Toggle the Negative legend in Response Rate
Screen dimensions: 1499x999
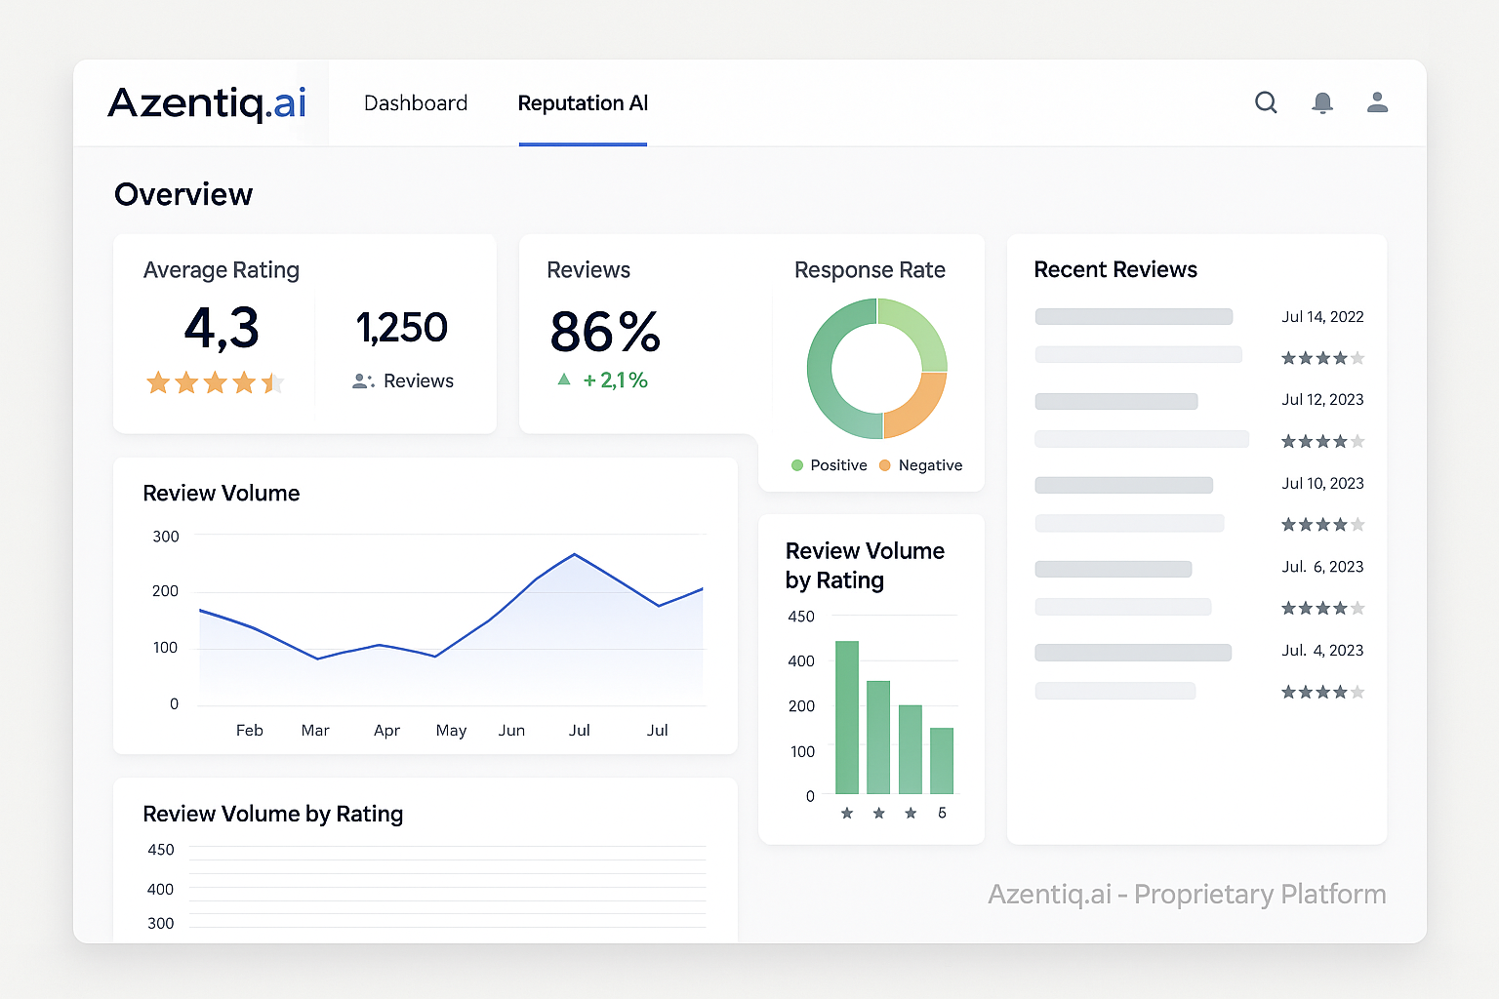920,465
